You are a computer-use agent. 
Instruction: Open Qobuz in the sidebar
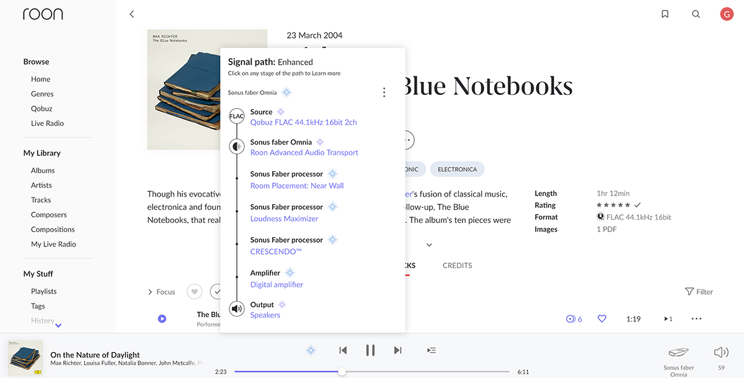tap(42, 109)
